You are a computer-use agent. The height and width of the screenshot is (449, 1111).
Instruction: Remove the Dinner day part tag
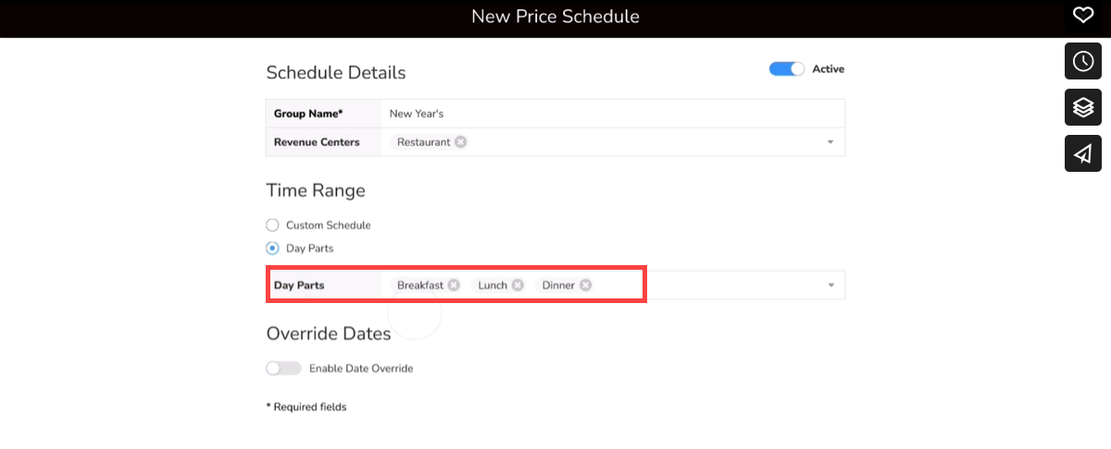[585, 285]
